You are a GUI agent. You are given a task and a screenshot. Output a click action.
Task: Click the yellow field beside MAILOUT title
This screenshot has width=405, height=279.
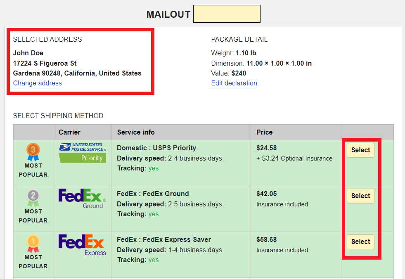point(227,14)
